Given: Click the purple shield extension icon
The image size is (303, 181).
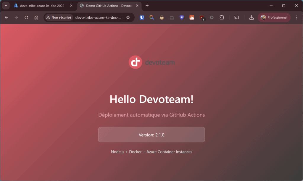Looking at the screenshot, I should click(182, 17).
